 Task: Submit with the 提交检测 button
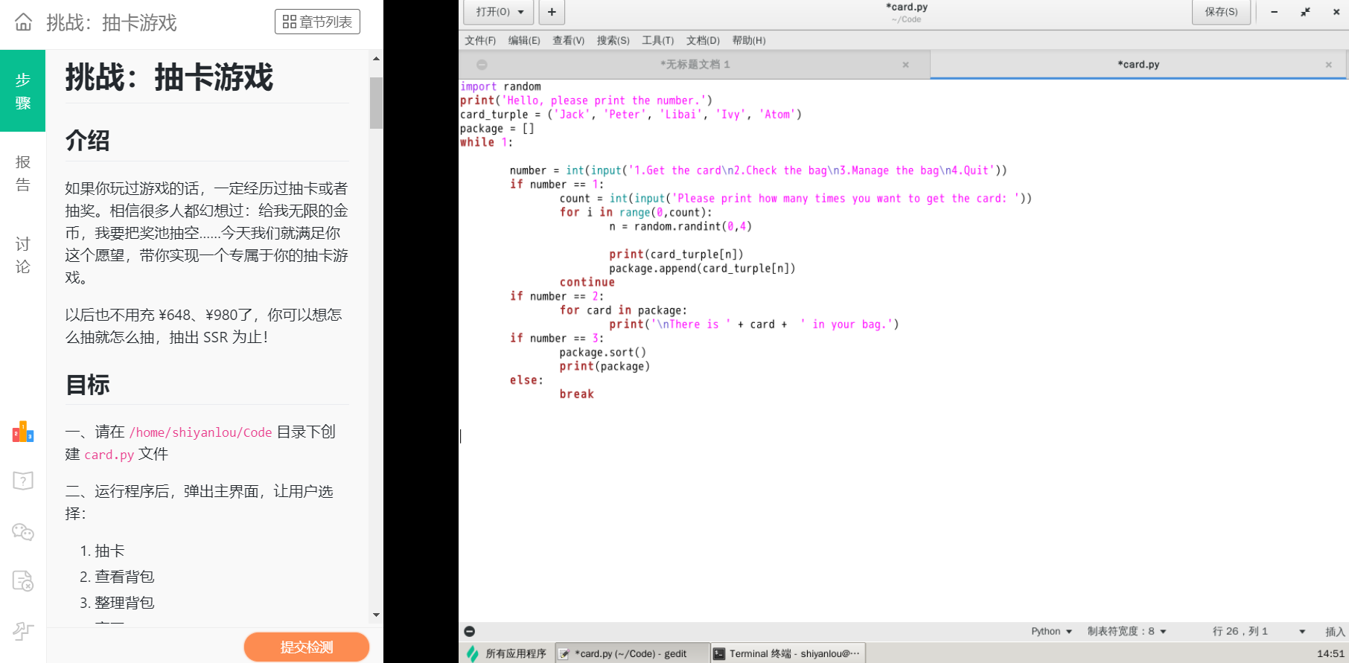[307, 647]
